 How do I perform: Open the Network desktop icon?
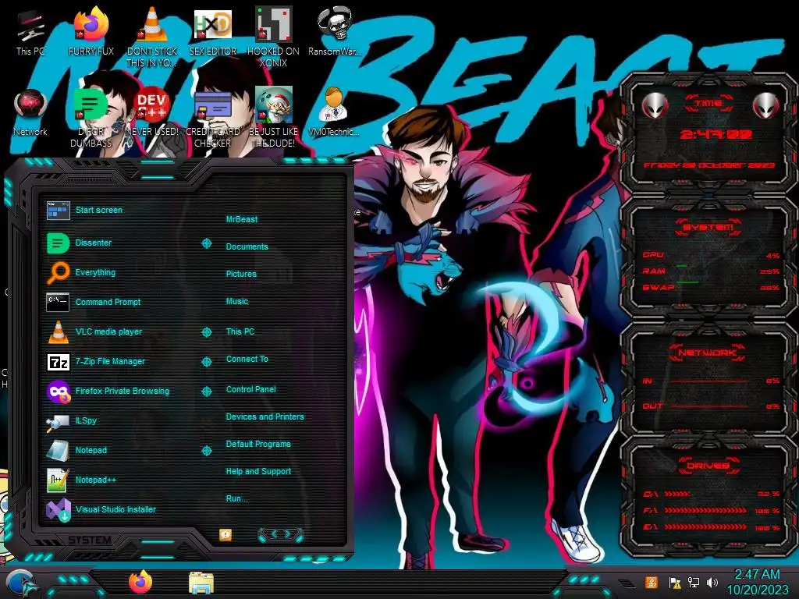pyautogui.click(x=30, y=112)
